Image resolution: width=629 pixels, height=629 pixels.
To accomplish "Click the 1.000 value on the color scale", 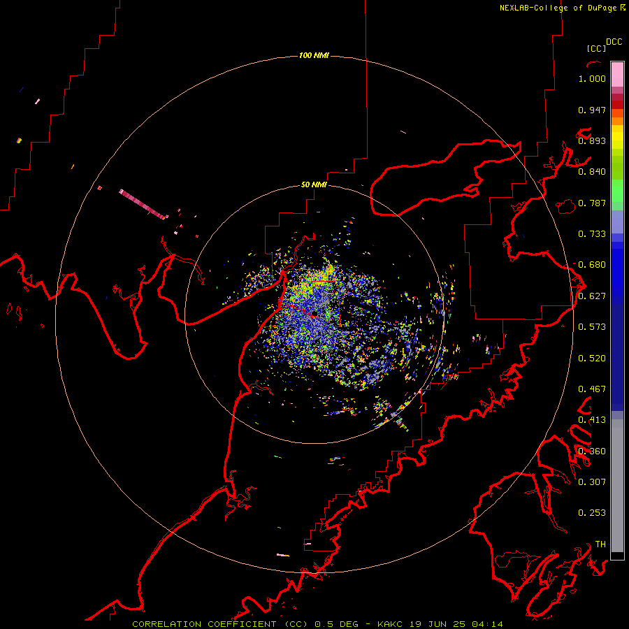I will [592, 78].
